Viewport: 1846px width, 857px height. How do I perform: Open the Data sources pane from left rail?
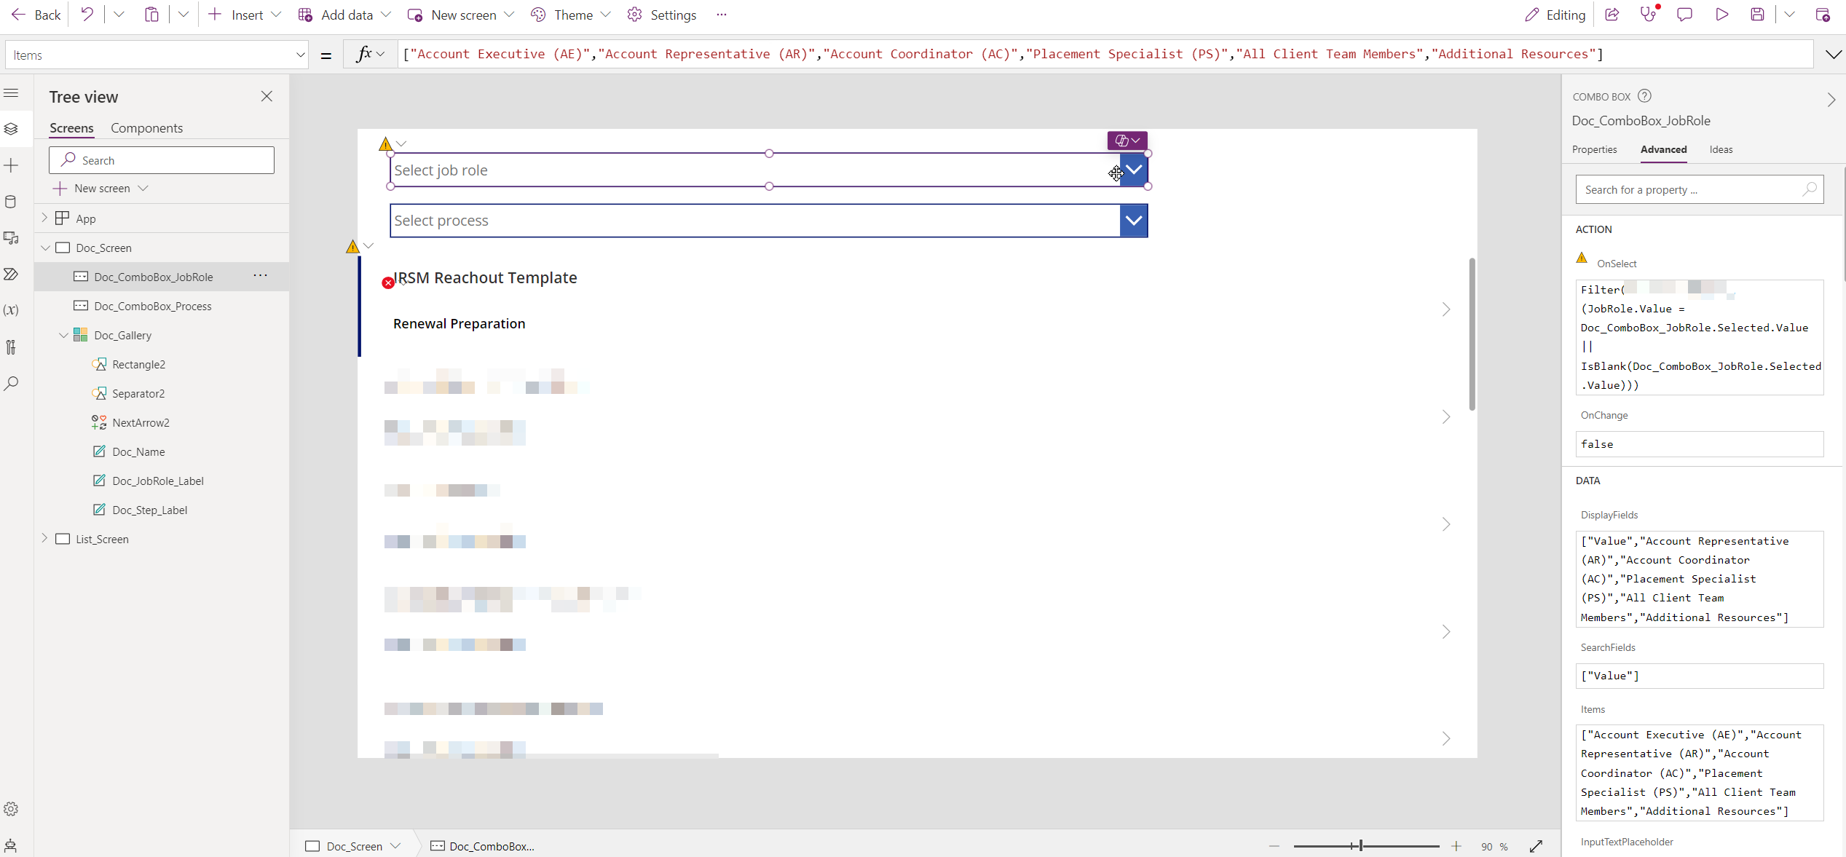[12, 202]
